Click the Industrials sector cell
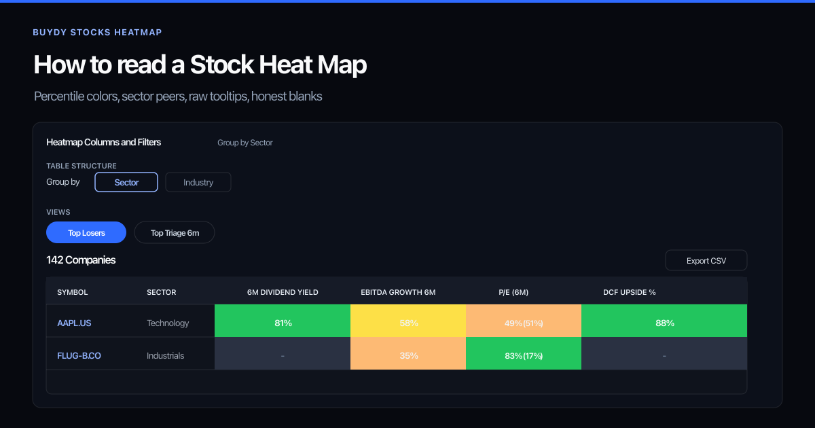The image size is (815, 428). tap(165, 355)
